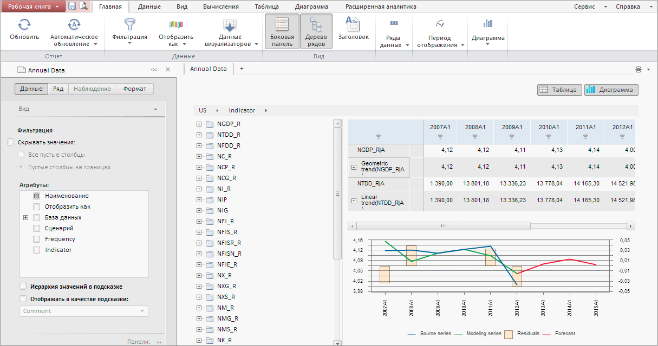Click the Диаграмма view button
The height and width of the screenshot is (346, 658).
(611, 90)
